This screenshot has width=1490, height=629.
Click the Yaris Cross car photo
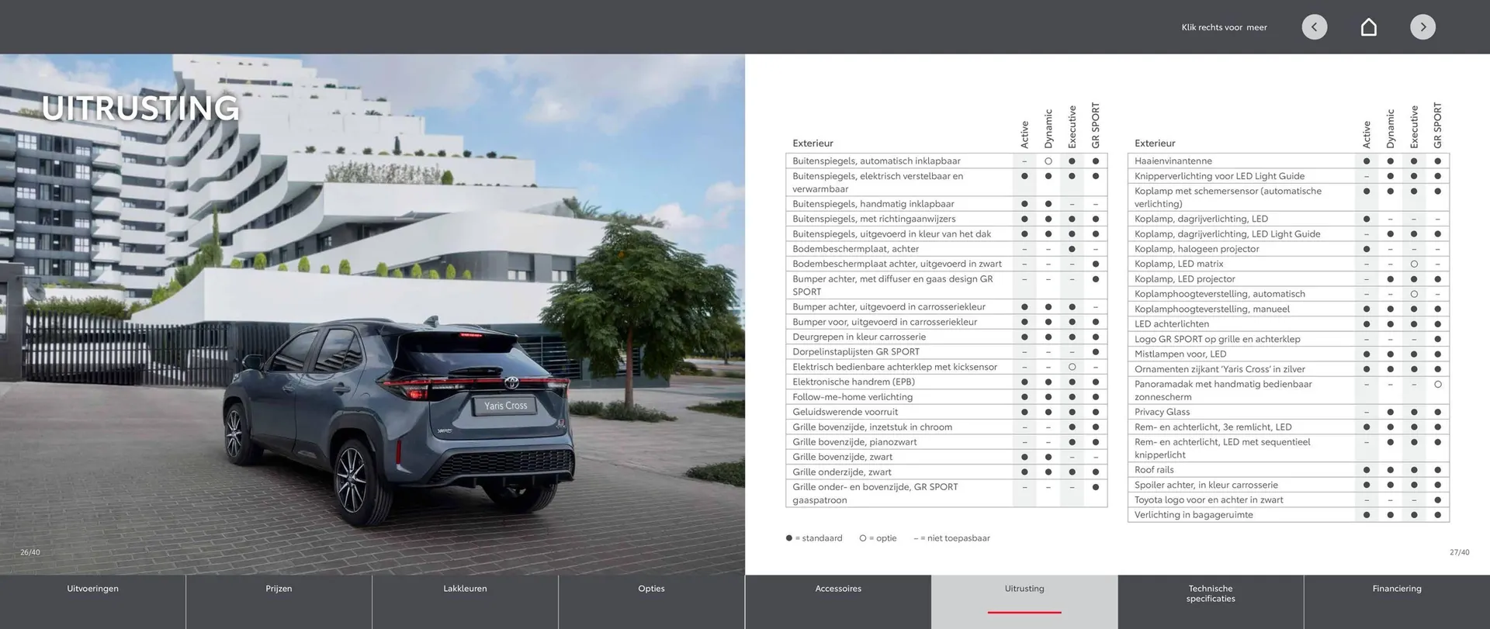pyautogui.click(x=372, y=314)
